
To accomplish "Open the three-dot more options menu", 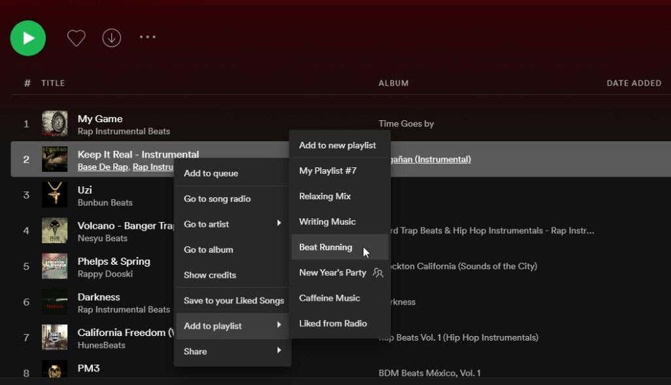I will [x=147, y=37].
